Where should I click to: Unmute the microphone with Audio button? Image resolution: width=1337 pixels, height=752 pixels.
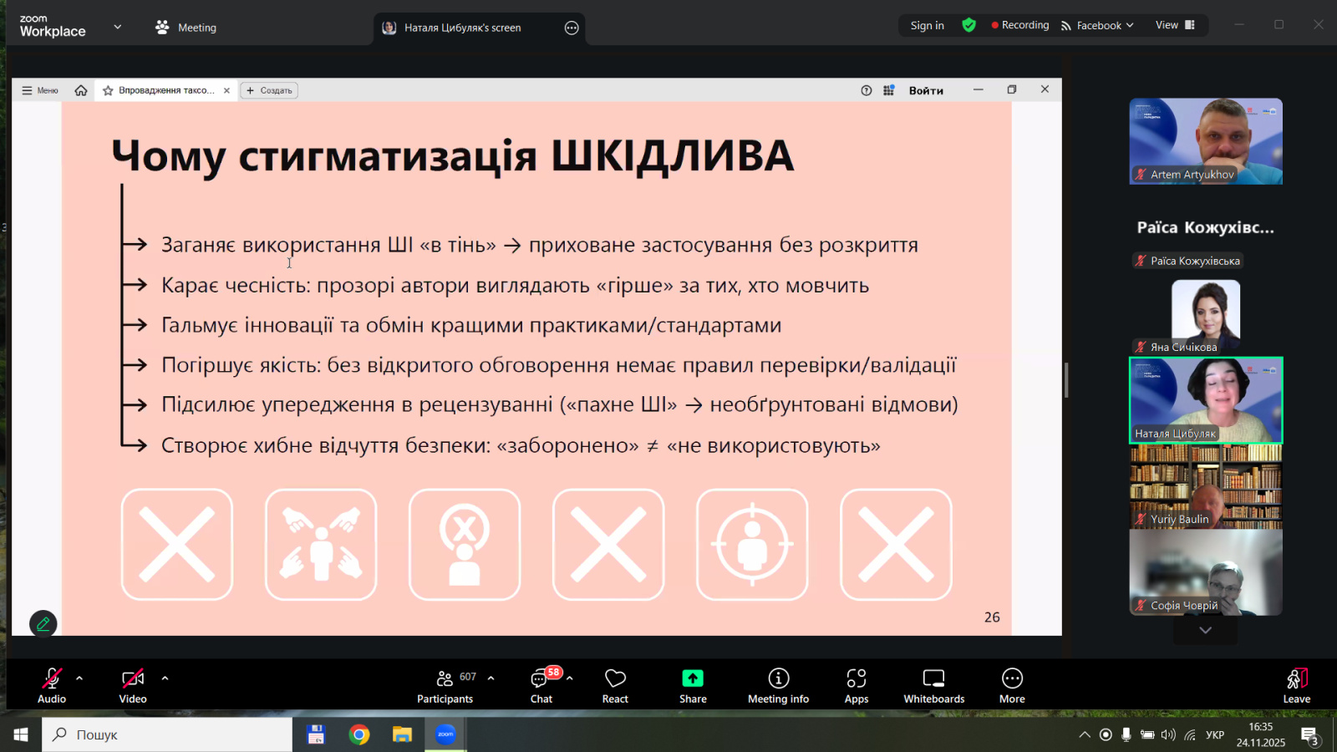(52, 685)
